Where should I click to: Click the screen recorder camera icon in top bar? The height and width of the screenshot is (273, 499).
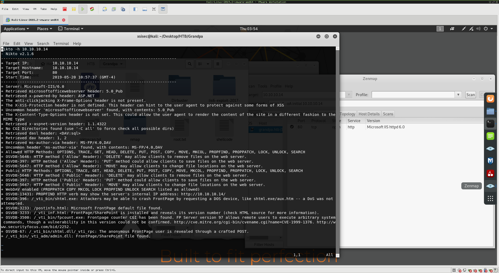(x=452, y=29)
